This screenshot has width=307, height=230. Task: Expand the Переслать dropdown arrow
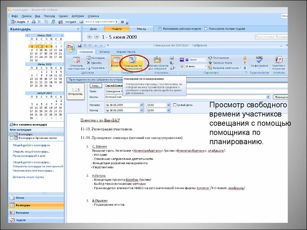pos(106,68)
